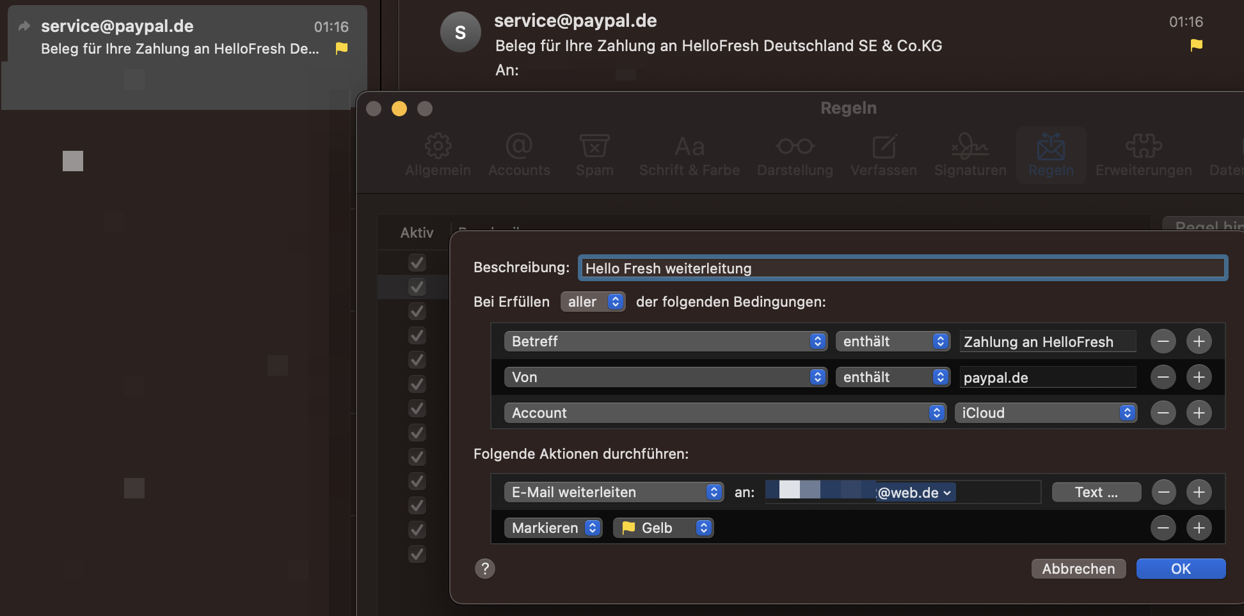Toggle the highlighted second rule checkbox
This screenshot has height=616, width=1244.
click(417, 287)
